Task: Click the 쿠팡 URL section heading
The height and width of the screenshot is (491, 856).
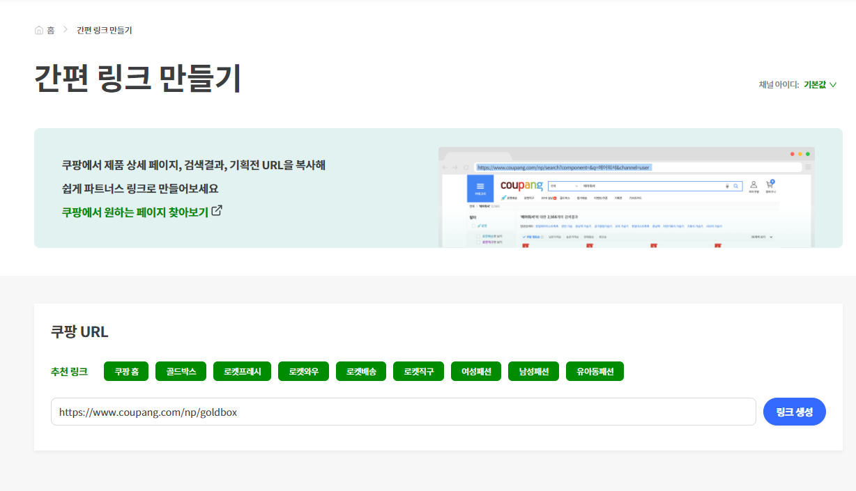Action: 79,332
